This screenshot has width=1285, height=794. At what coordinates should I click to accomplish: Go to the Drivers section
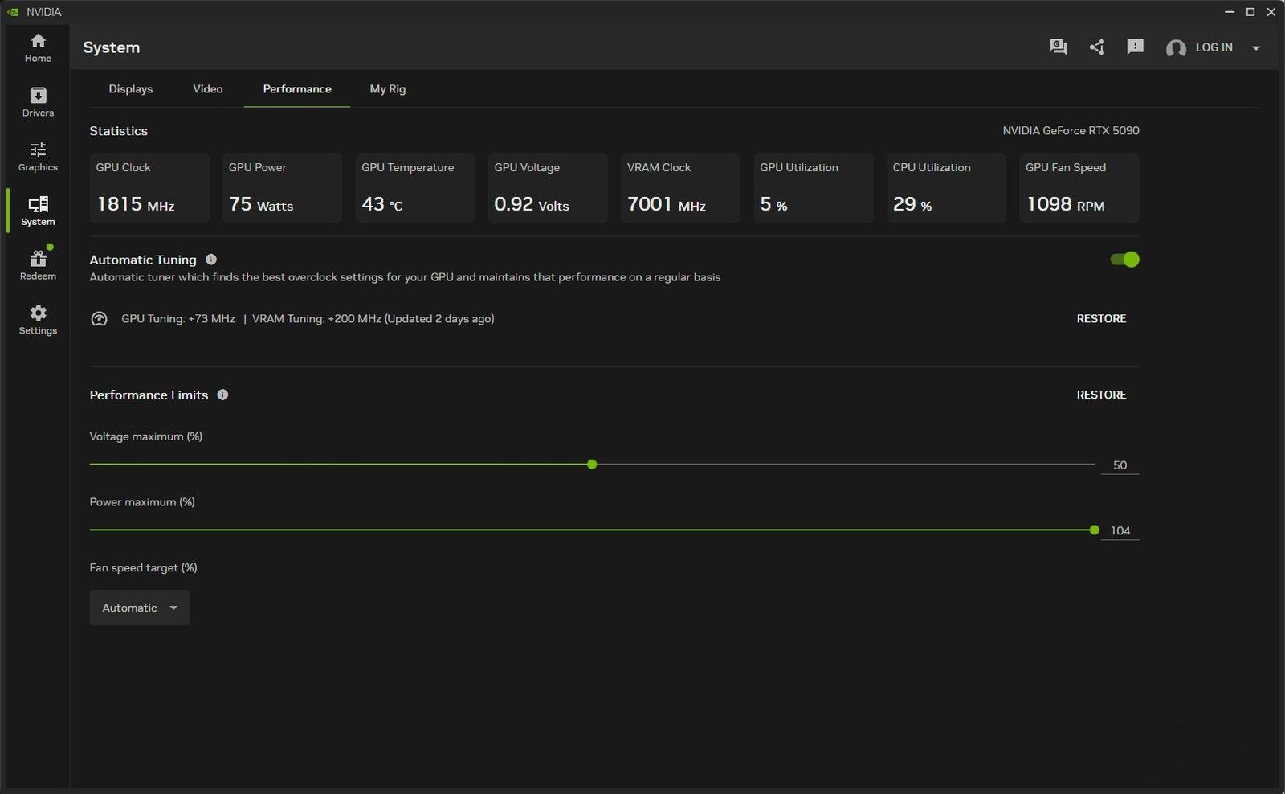point(38,102)
